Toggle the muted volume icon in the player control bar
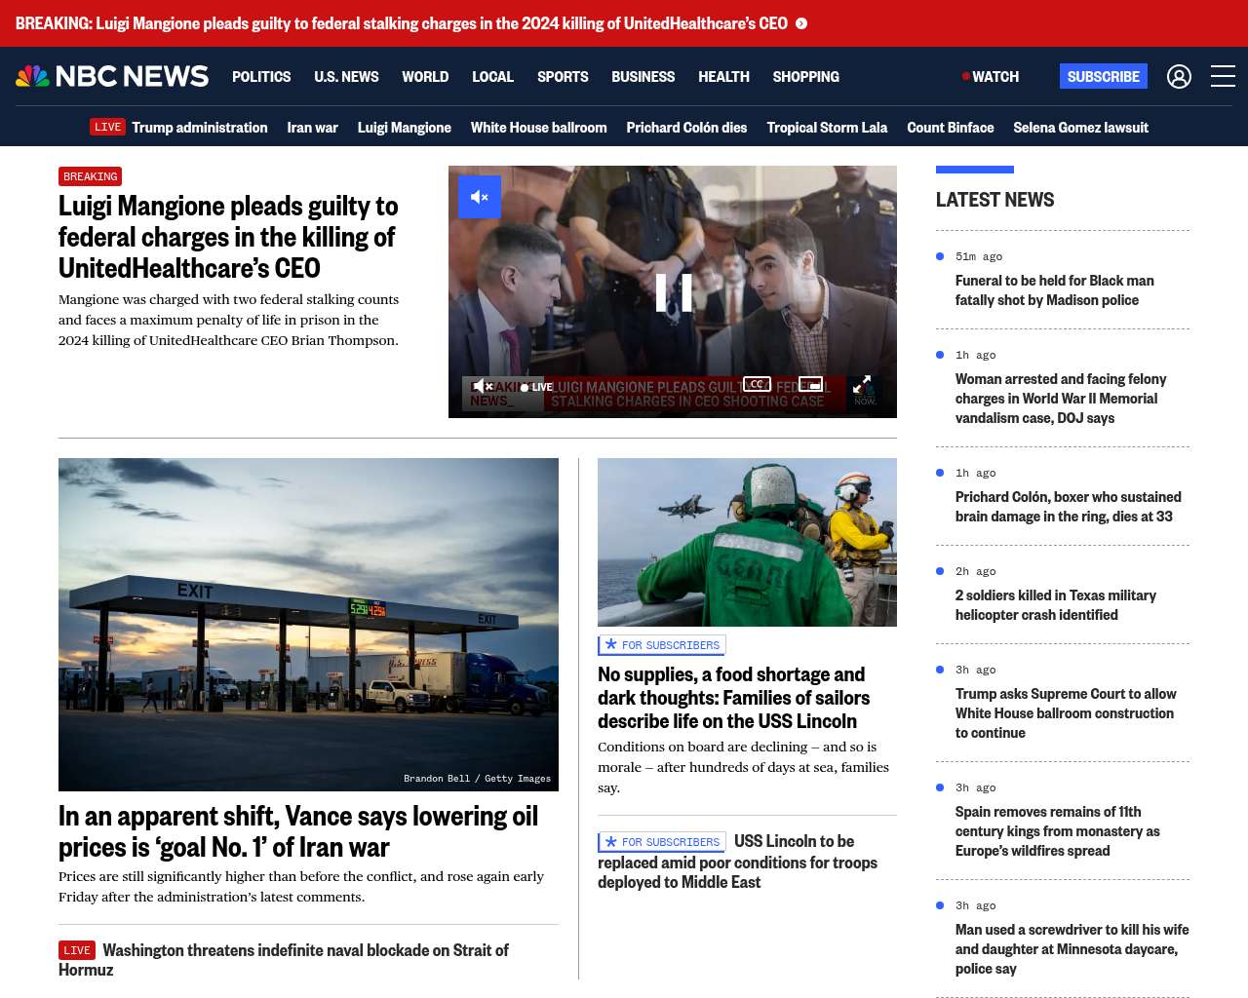The width and height of the screenshot is (1248, 998). click(x=482, y=387)
